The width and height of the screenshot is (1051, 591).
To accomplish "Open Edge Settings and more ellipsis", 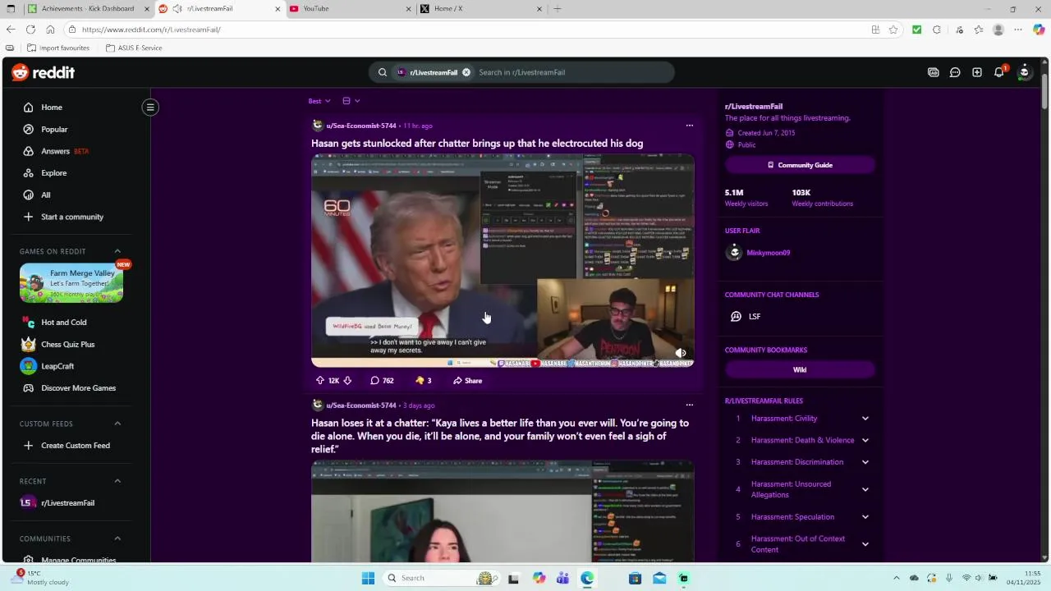I will [x=1018, y=30].
